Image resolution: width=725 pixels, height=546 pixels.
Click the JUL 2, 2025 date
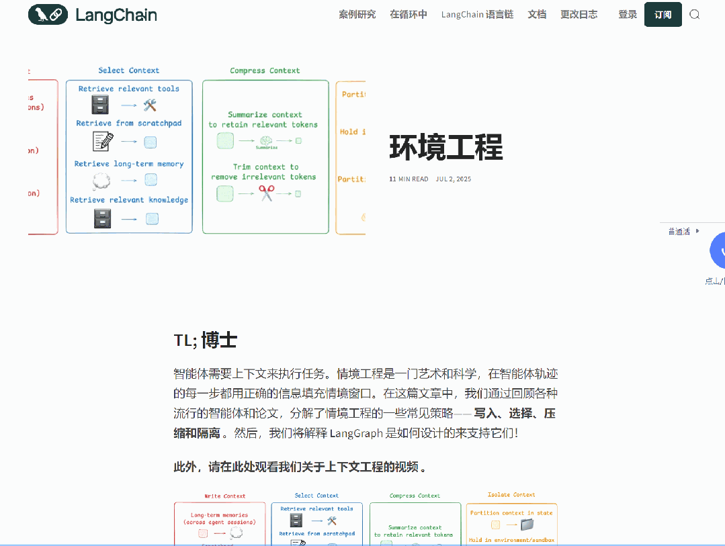click(453, 179)
